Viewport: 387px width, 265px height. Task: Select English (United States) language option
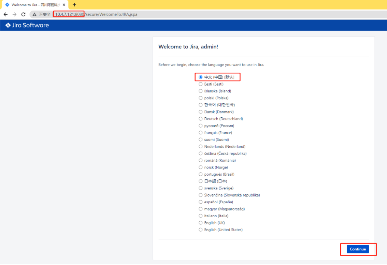201,230
